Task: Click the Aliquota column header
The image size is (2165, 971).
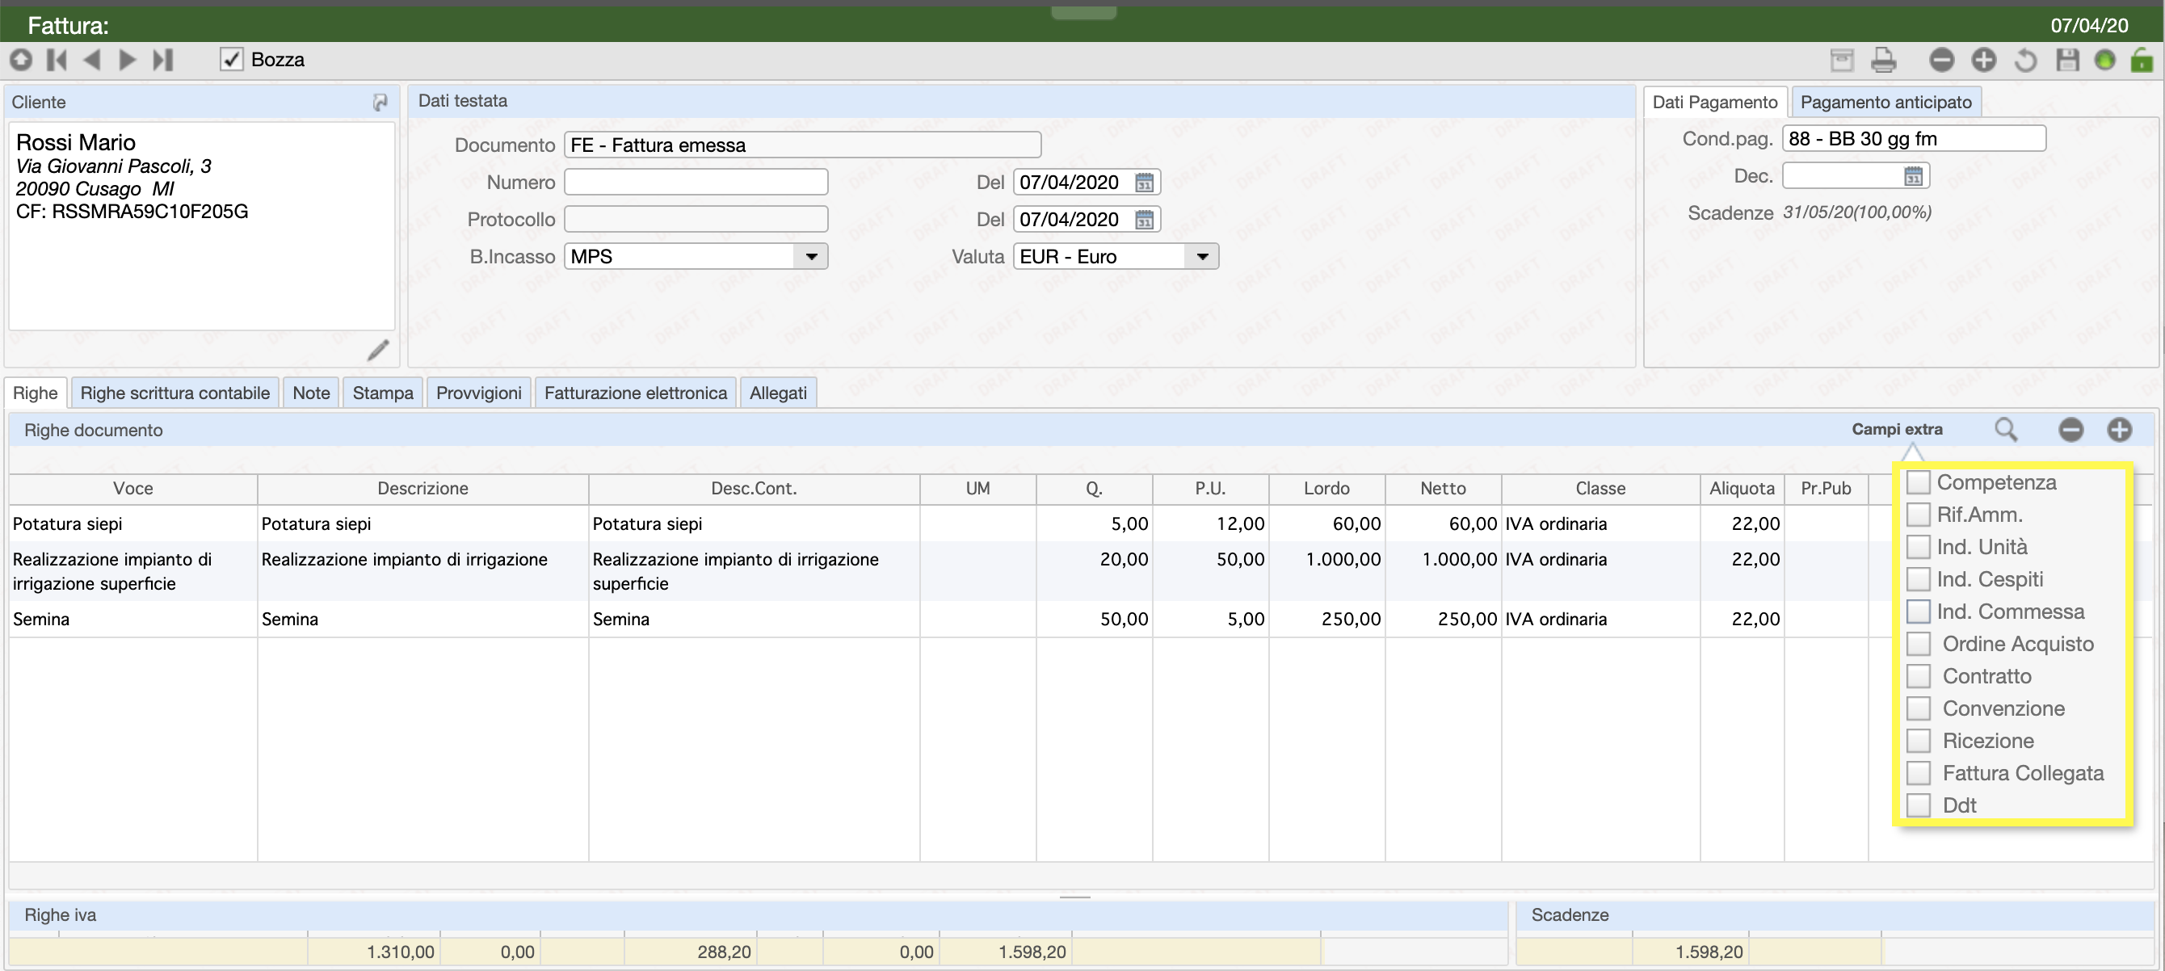Action: [1742, 489]
